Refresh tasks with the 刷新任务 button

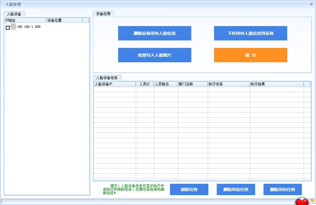[189, 190]
